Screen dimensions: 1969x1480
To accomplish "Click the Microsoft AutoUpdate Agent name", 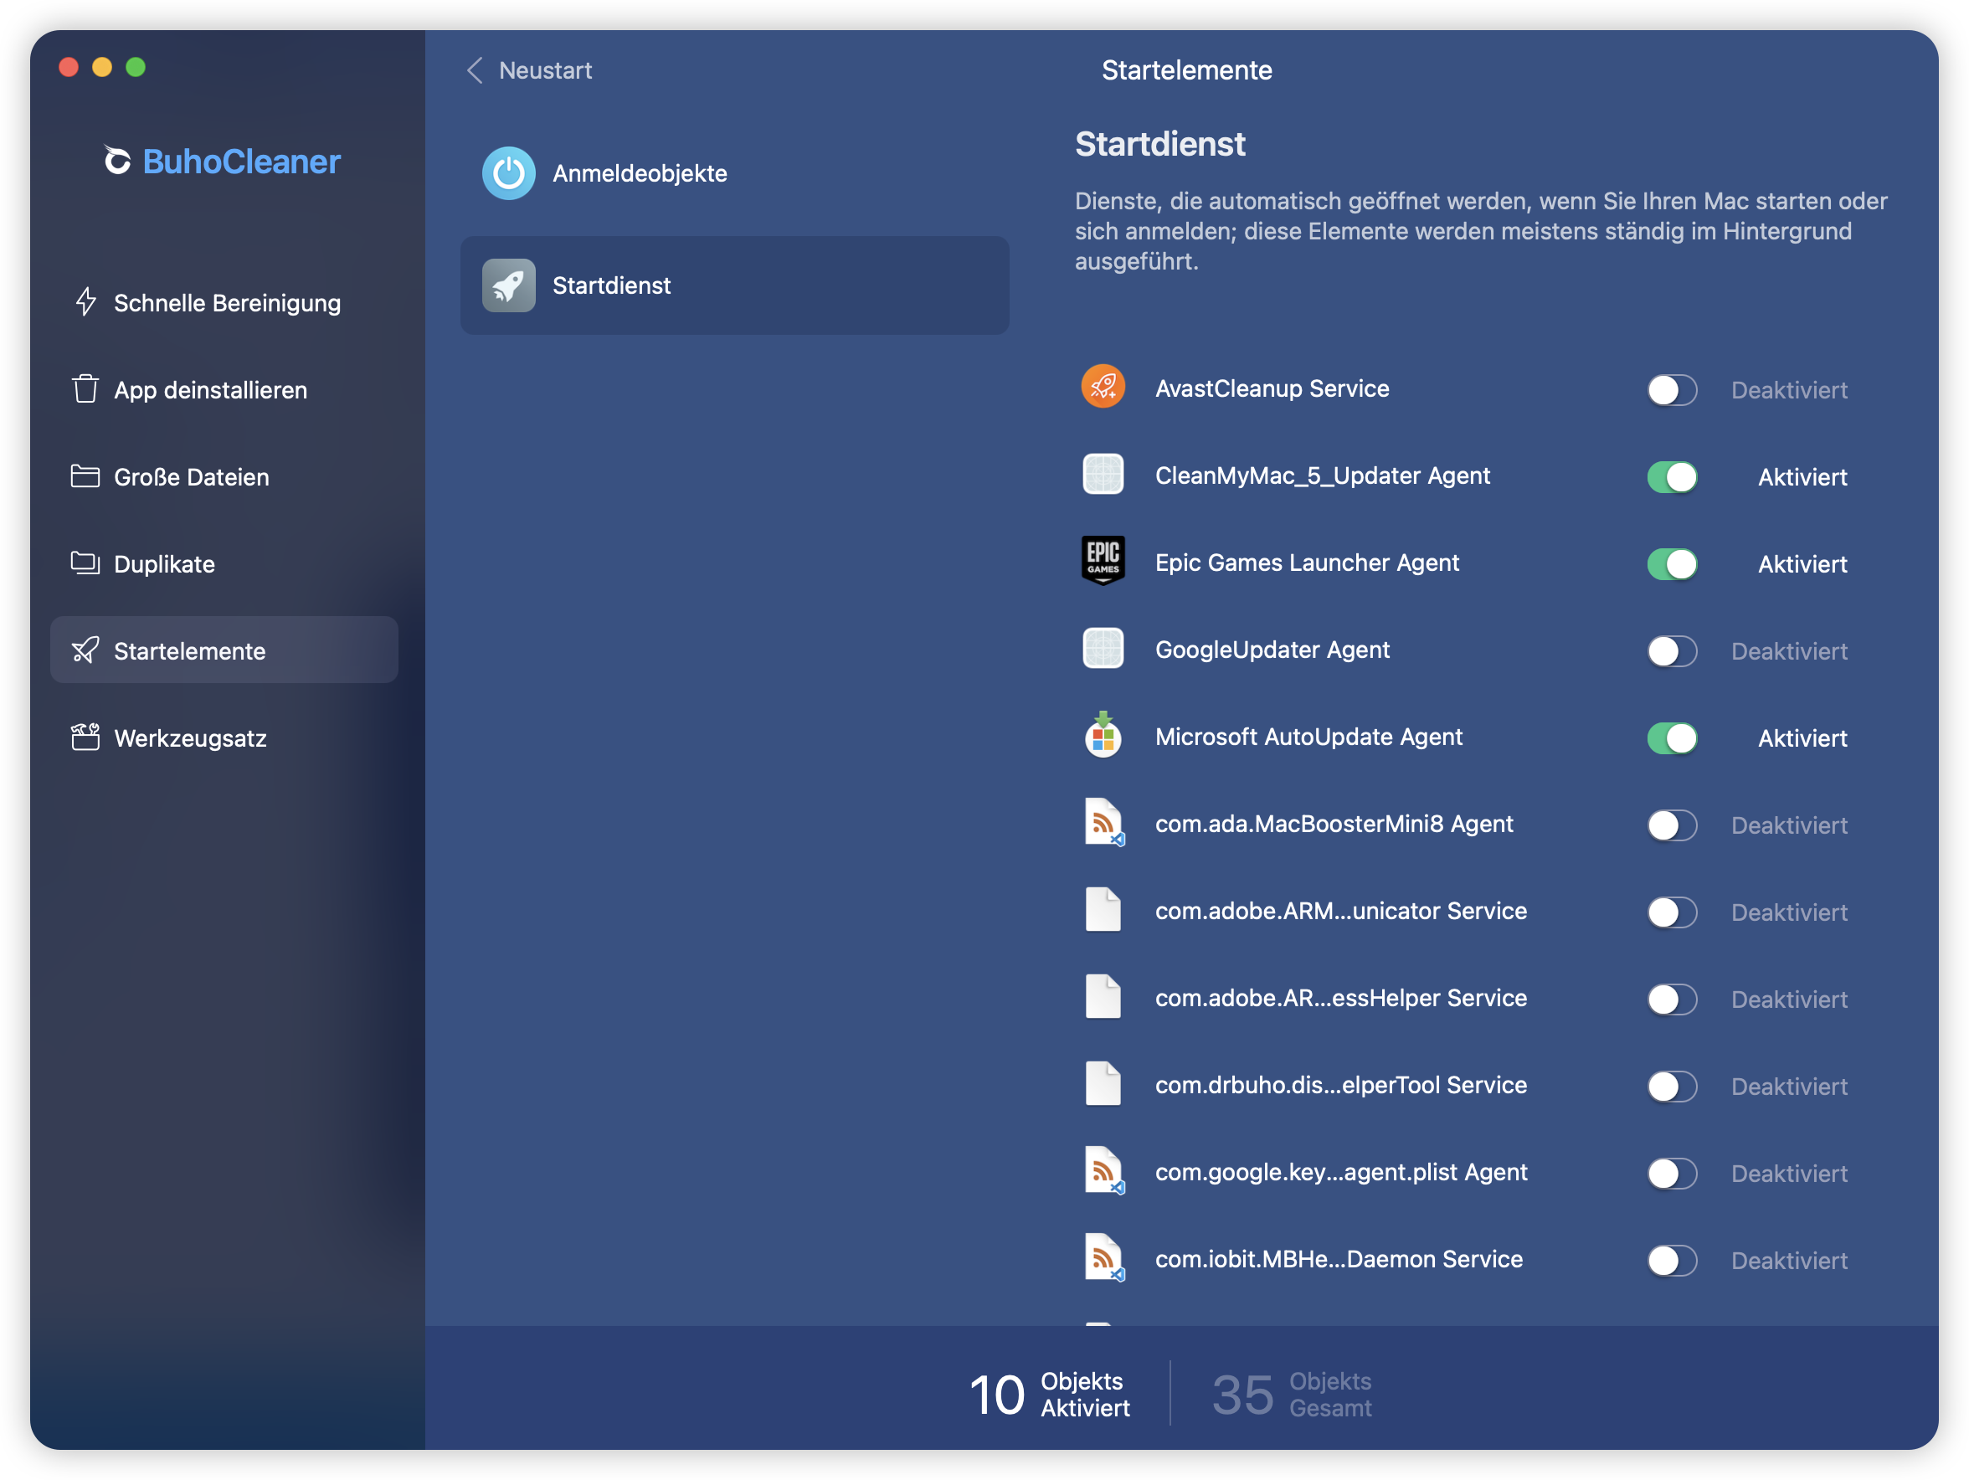I will [1308, 737].
